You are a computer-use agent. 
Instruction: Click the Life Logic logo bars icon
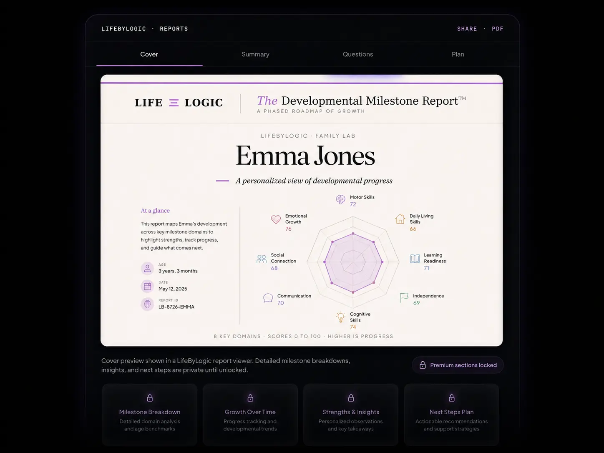pos(174,103)
